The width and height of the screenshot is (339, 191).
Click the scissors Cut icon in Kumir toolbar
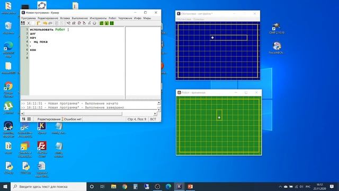28,23
